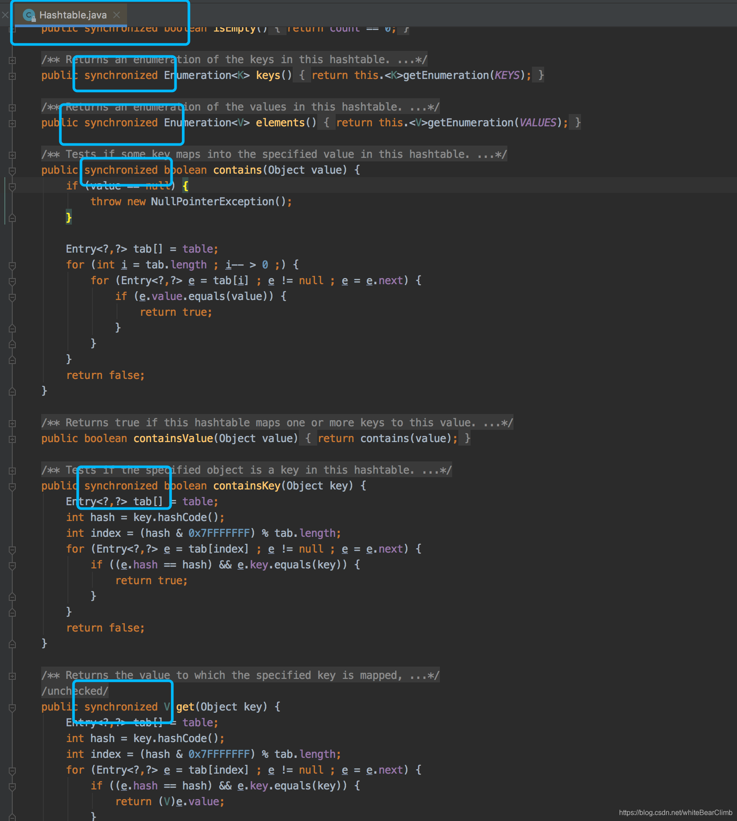
Task: Click the 'keys' method name
Action: click(x=268, y=75)
